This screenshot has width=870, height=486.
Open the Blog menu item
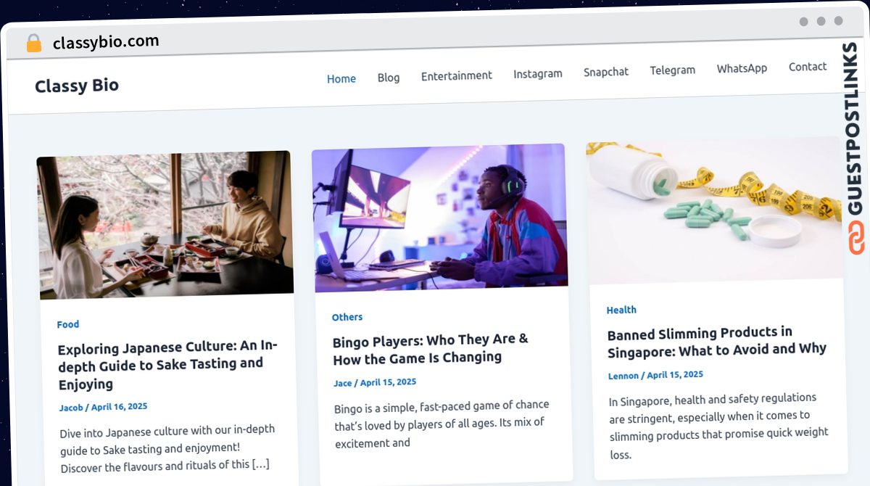(389, 77)
